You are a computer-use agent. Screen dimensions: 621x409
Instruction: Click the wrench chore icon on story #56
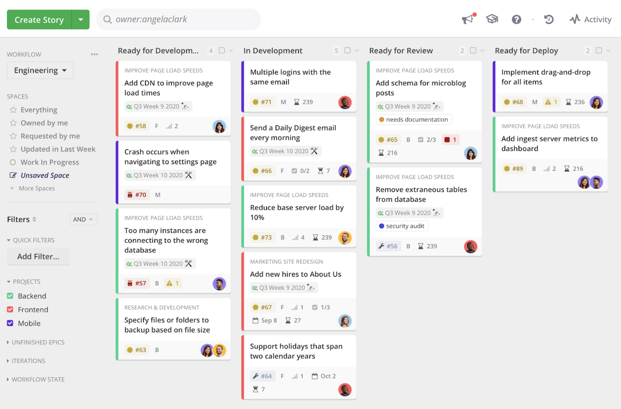381,246
